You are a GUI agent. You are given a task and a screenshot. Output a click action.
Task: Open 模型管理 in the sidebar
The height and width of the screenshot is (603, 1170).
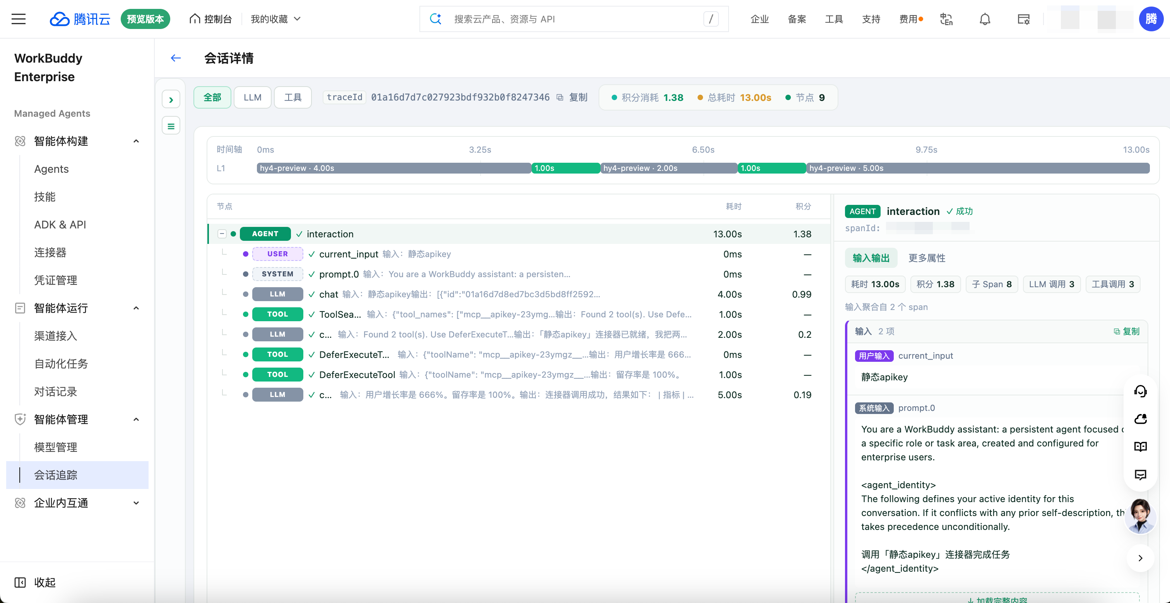[x=55, y=447]
